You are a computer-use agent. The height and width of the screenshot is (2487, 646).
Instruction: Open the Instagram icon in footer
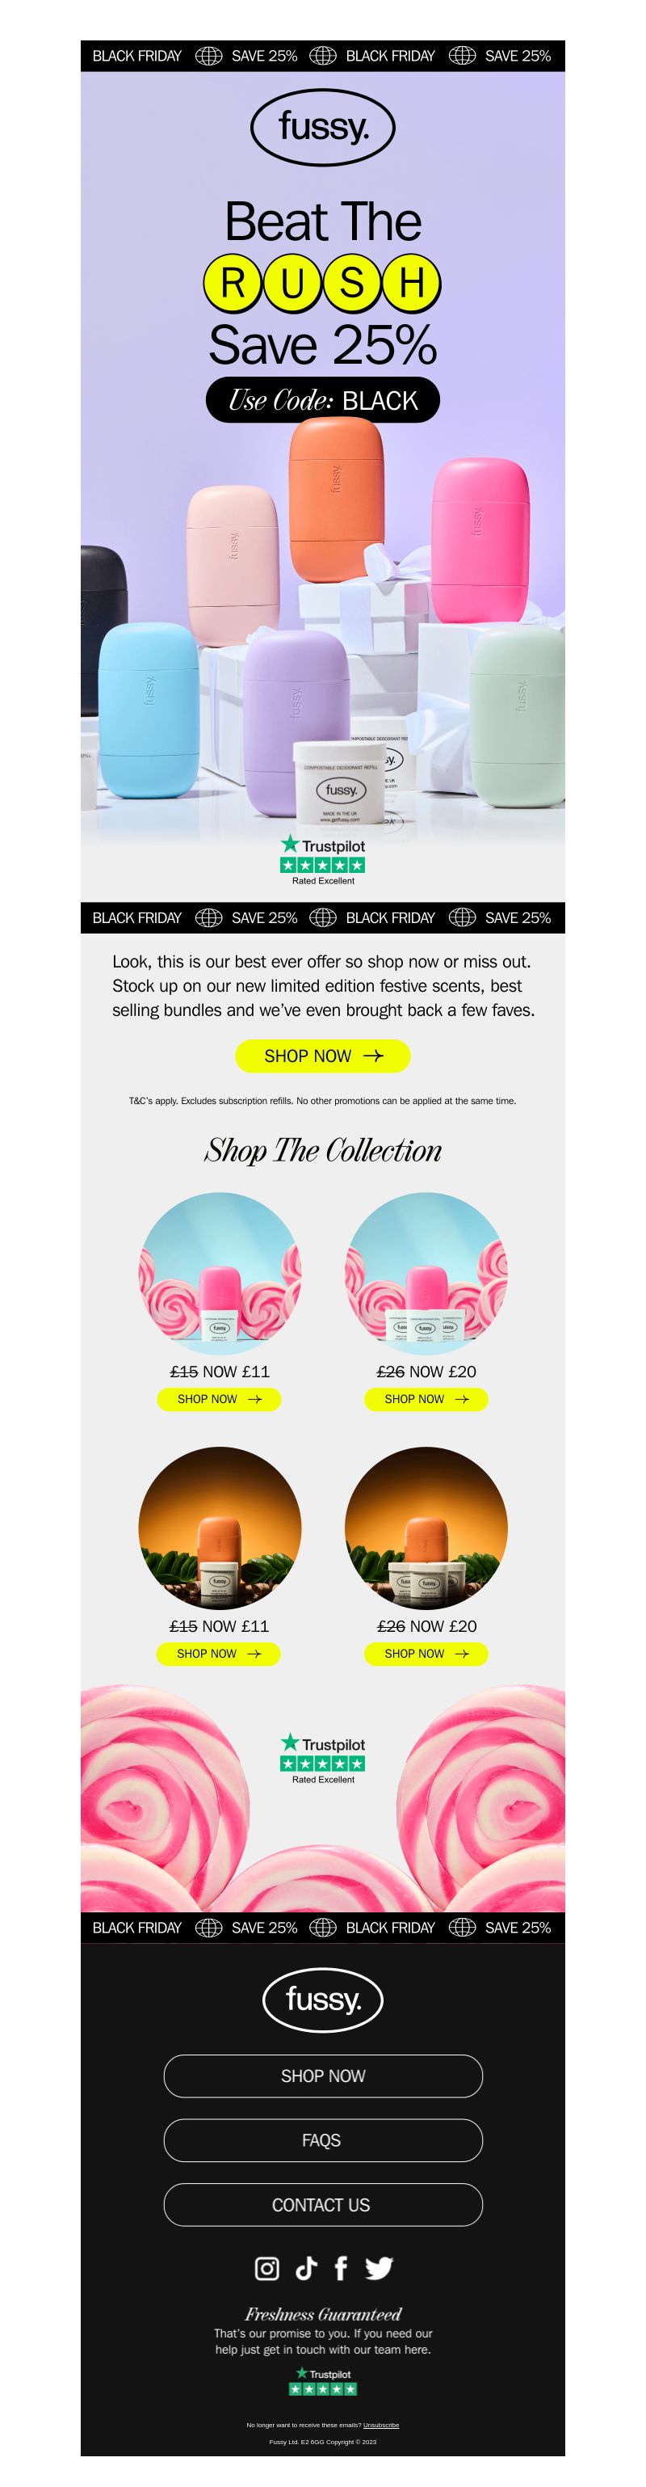[x=267, y=2268]
